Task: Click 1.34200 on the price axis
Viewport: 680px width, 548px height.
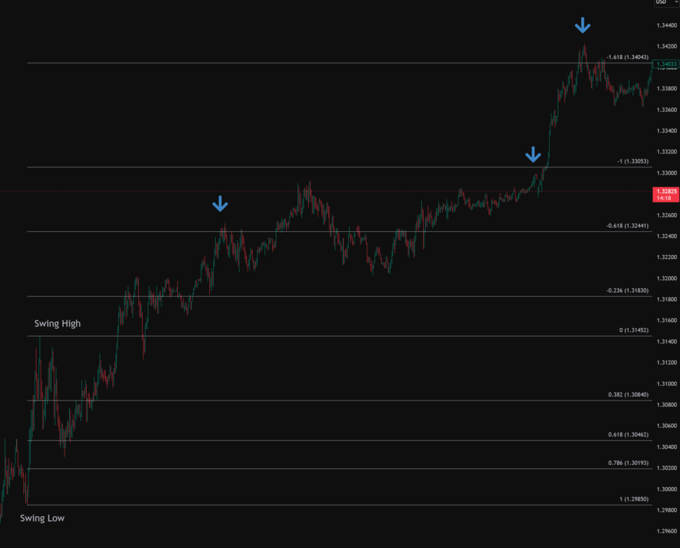Action: click(x=667, y=46)
